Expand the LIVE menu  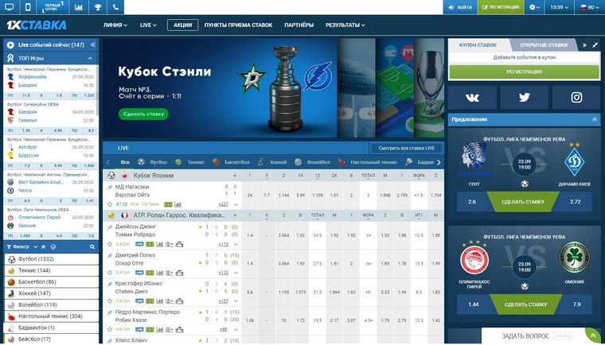[148, 25]
